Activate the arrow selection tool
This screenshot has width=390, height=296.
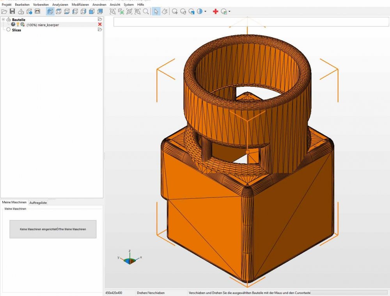click(x=156, y=12)
